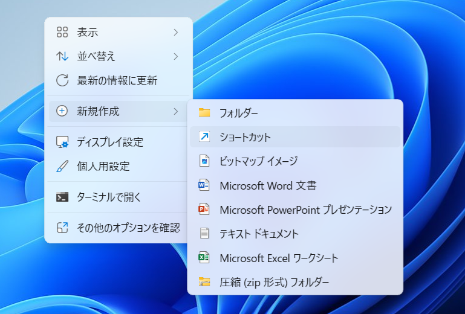
Task: Click the Word document icon
Action: [204, 185]
